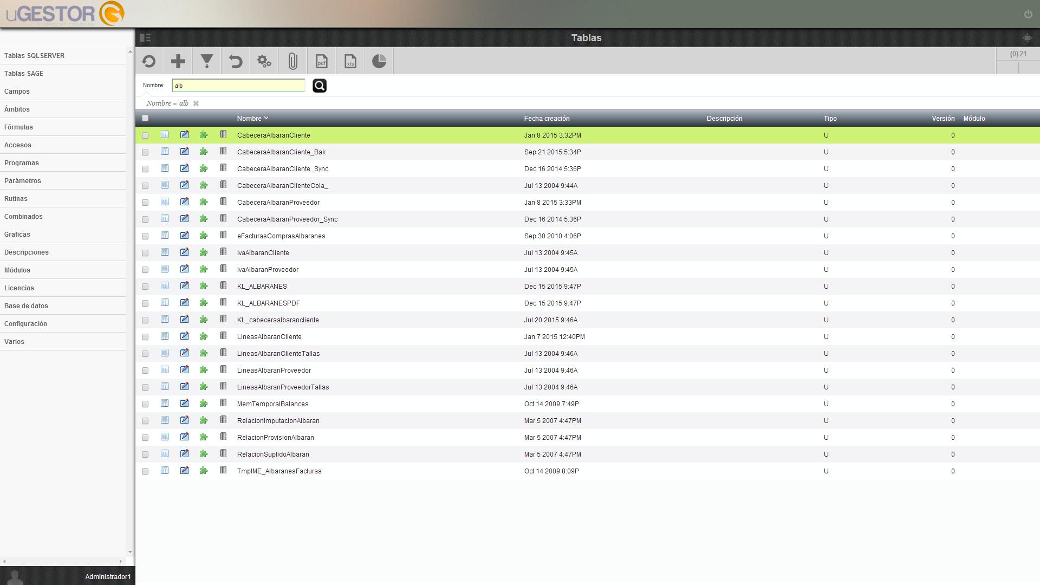This screenshot has width=1040, height=585.
Task: Open the filter funnel tool
Action: point(207,61)
